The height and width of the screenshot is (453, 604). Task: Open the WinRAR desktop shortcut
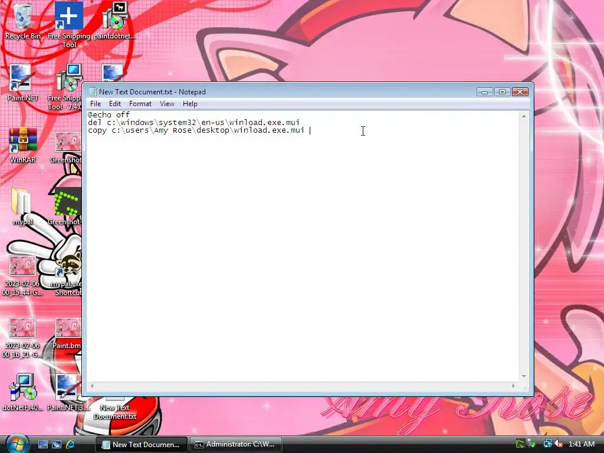point(23,145)
